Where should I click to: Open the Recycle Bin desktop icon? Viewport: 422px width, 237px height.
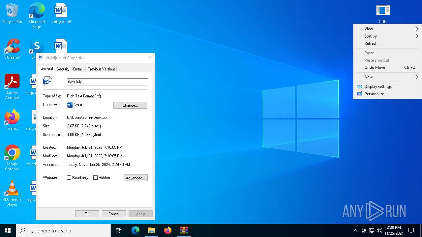[x=12, y=13]
